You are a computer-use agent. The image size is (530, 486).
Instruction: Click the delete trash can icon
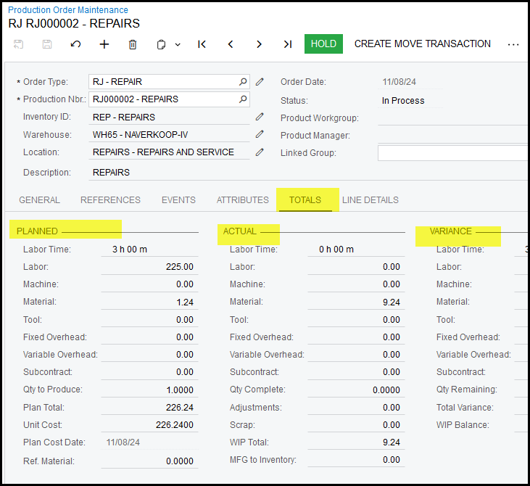click(x=133, y=44)
